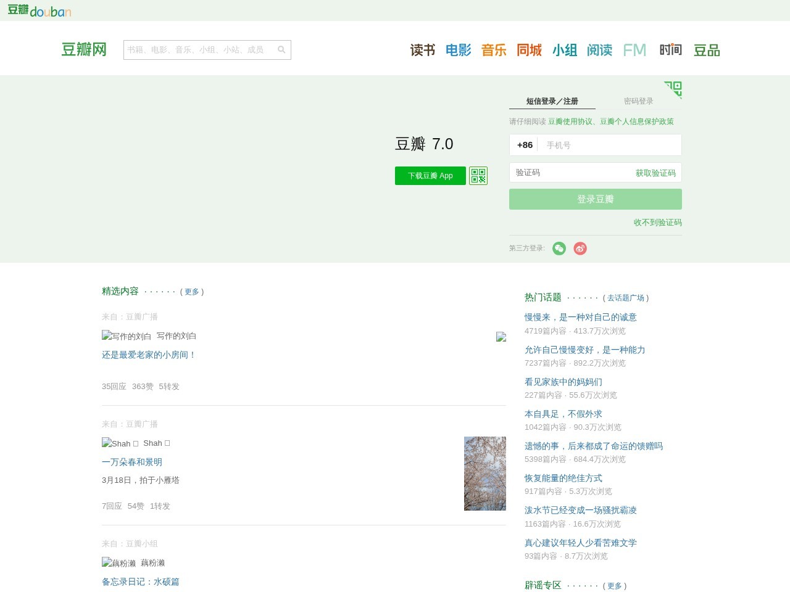Viewport: 790px width, 592px height.
Task: Open 去话题广场 link
Action: click(x=626, y=298)
